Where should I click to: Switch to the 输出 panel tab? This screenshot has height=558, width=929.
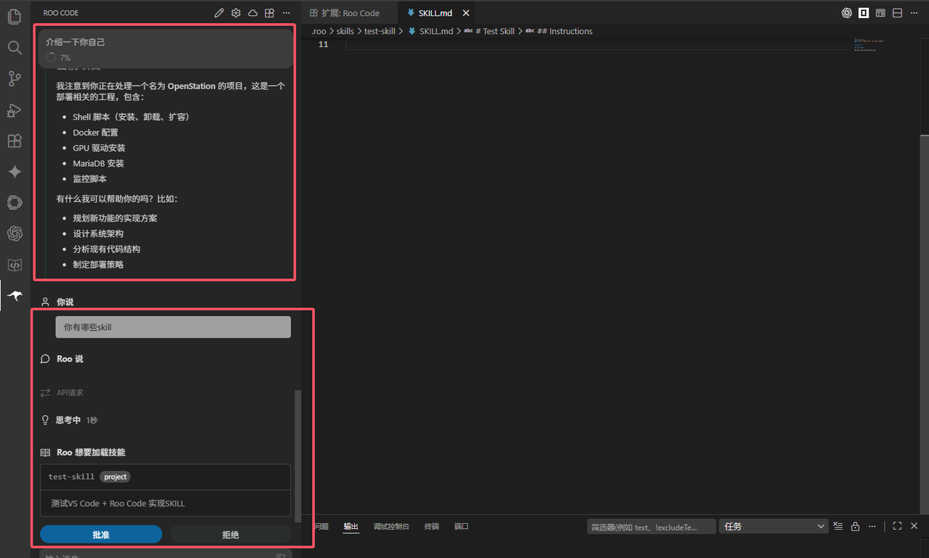point(351,526)
